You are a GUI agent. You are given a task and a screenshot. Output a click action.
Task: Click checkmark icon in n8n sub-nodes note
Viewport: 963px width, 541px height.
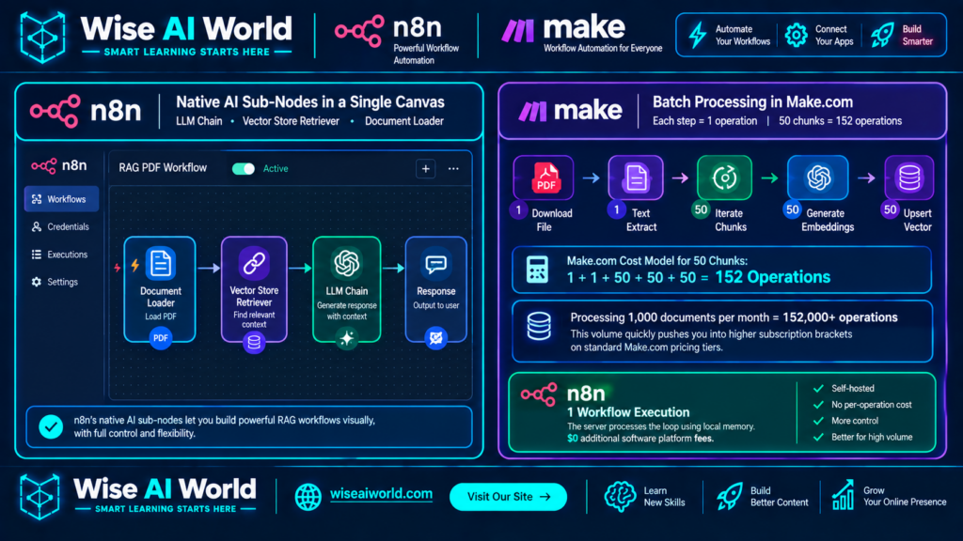pyautogui.click(x=51, y=427)
